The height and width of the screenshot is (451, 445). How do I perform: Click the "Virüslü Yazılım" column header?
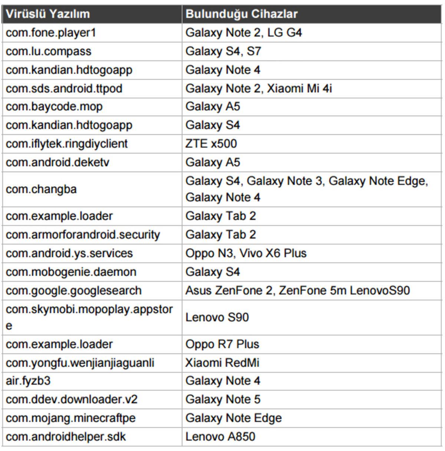(x=48, y=14)
